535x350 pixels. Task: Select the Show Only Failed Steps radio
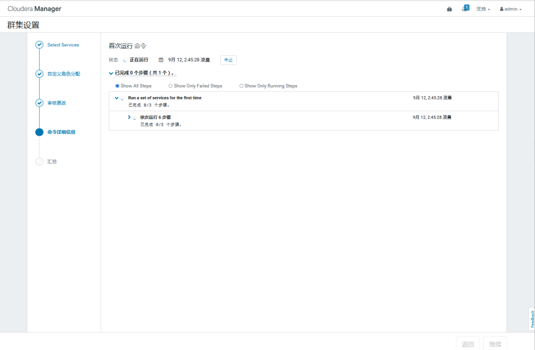170,86
